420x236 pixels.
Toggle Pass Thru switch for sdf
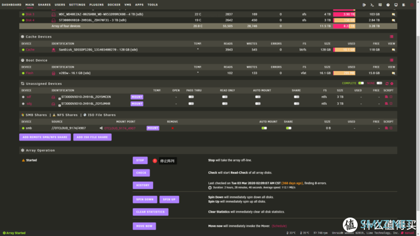[191, 97]
